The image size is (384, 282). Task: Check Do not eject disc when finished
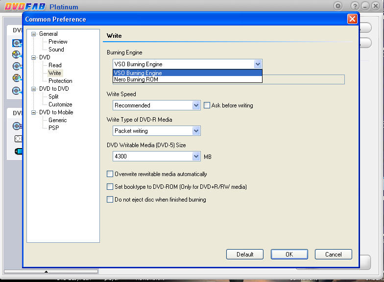(x=110, y=200)
